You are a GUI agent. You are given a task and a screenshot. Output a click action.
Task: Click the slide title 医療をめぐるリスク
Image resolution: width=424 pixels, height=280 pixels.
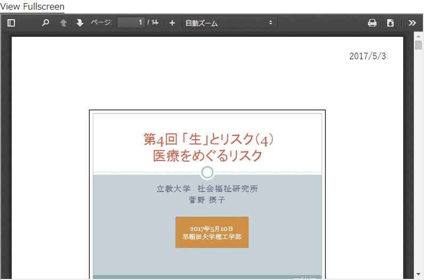coord(207,156)
